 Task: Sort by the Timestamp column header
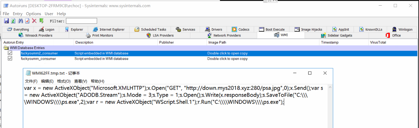[344, 42]
